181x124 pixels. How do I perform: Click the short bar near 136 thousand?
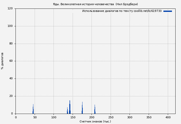click(x=67, y=111)
